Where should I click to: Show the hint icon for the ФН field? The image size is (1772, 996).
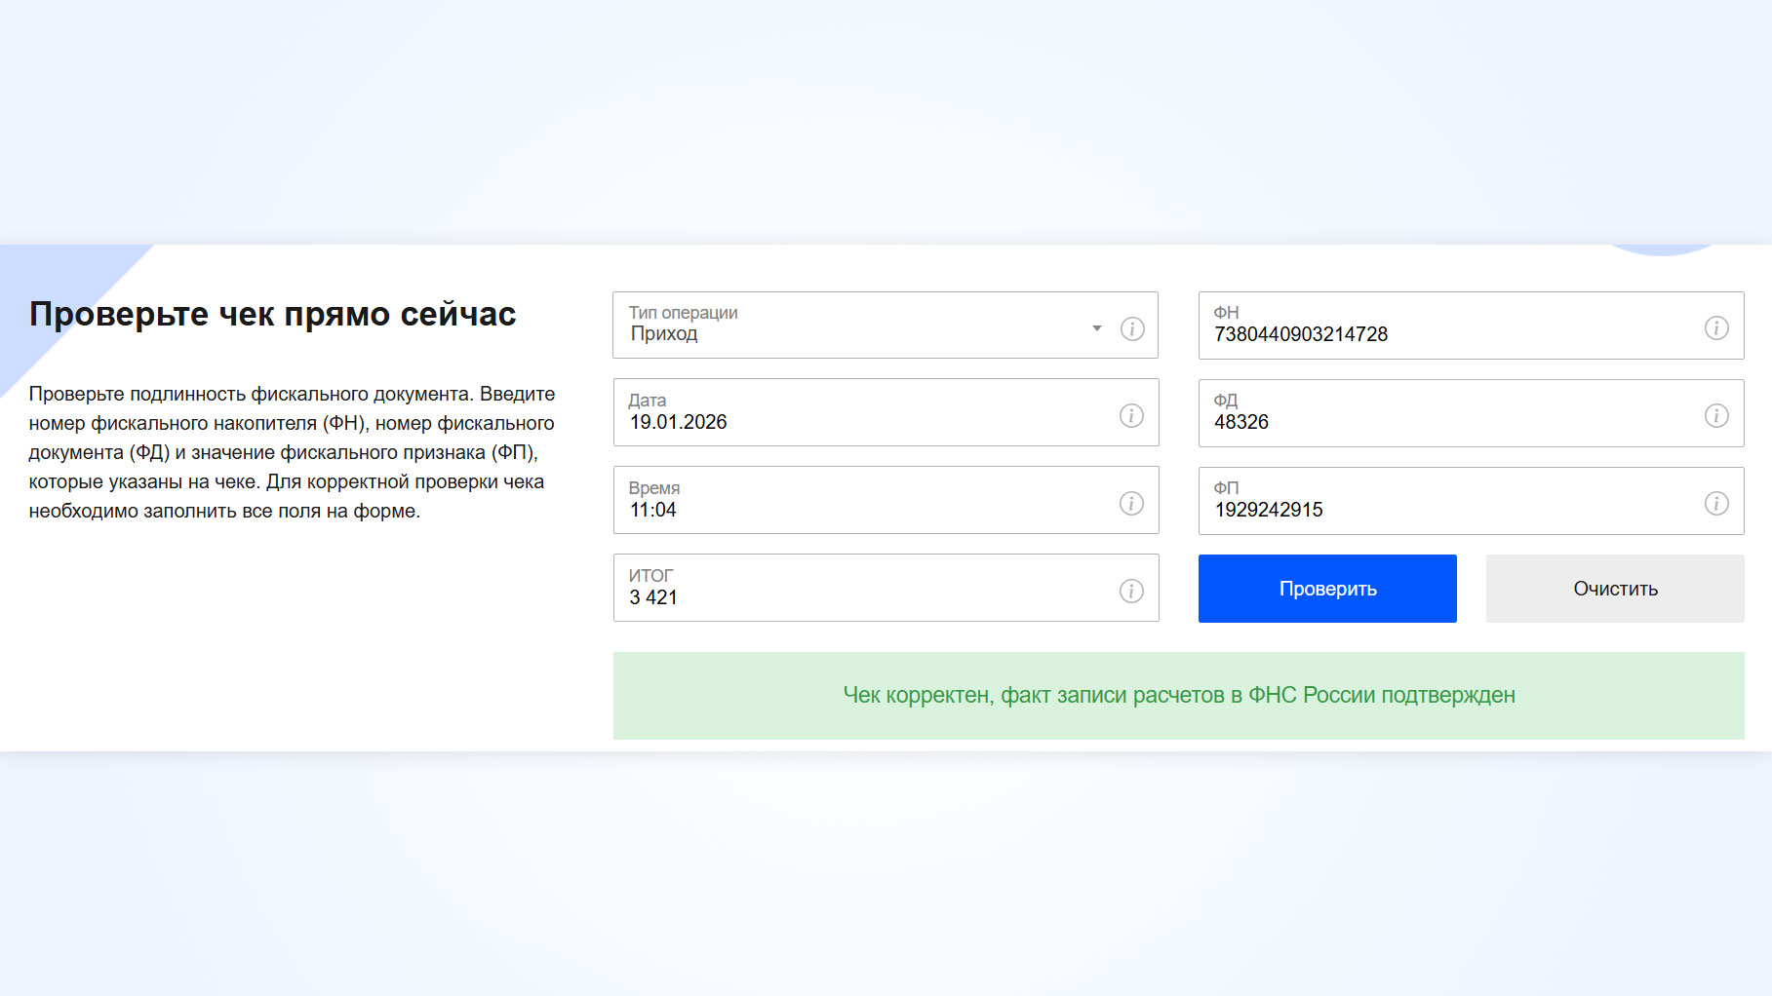(x=1716, y=328)
